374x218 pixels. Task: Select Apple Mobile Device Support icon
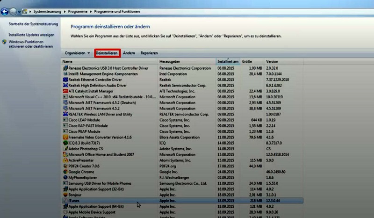[65, 212]
